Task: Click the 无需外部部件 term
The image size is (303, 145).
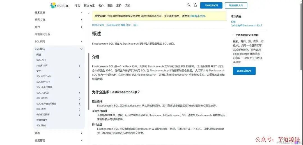Action: click(100, 111)
